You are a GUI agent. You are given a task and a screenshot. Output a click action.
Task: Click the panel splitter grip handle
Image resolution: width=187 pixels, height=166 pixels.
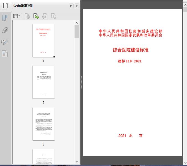tap(81, 82)
